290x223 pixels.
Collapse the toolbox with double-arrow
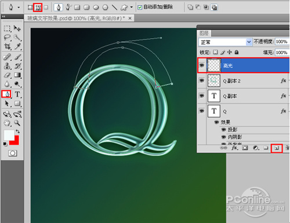(x=3, y=17)
